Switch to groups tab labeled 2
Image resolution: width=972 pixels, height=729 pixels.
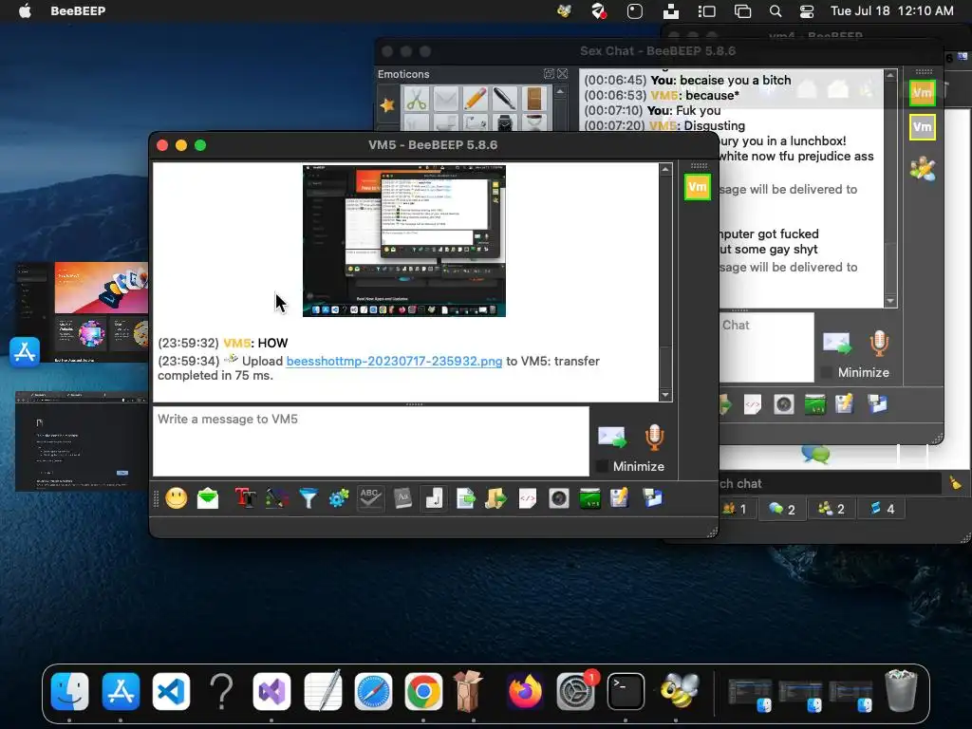click(x=832, y=509)
